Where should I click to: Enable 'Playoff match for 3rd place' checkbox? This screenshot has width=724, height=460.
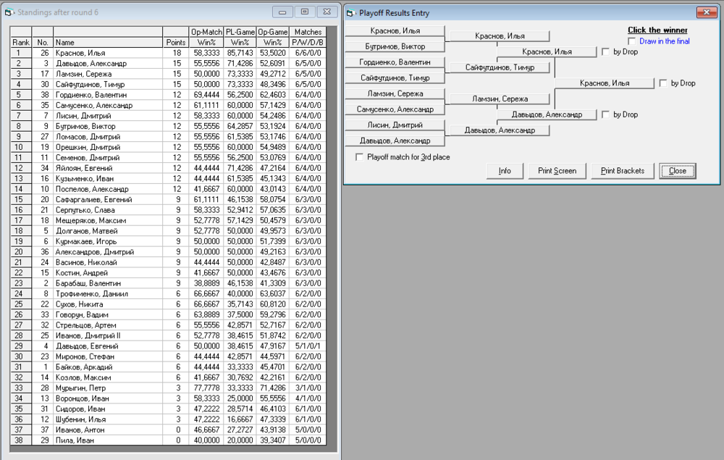pos(360,156)
